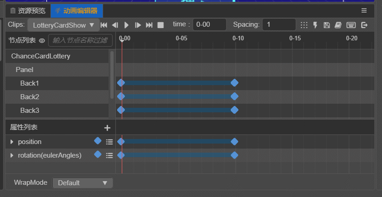The image size is (382, 197).
Task: Select the Back2 node in the node list
Action: click(30, 97)
